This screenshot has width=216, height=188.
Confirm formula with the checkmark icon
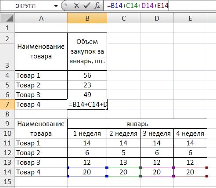[86, 6]
